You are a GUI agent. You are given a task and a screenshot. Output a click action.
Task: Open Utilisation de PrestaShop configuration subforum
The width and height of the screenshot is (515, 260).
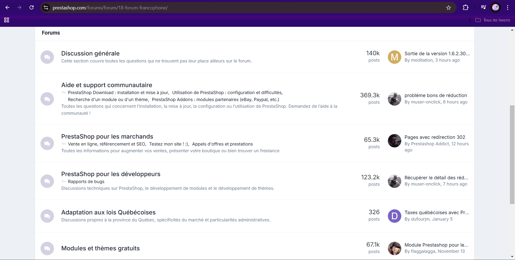tap(227, 92)
